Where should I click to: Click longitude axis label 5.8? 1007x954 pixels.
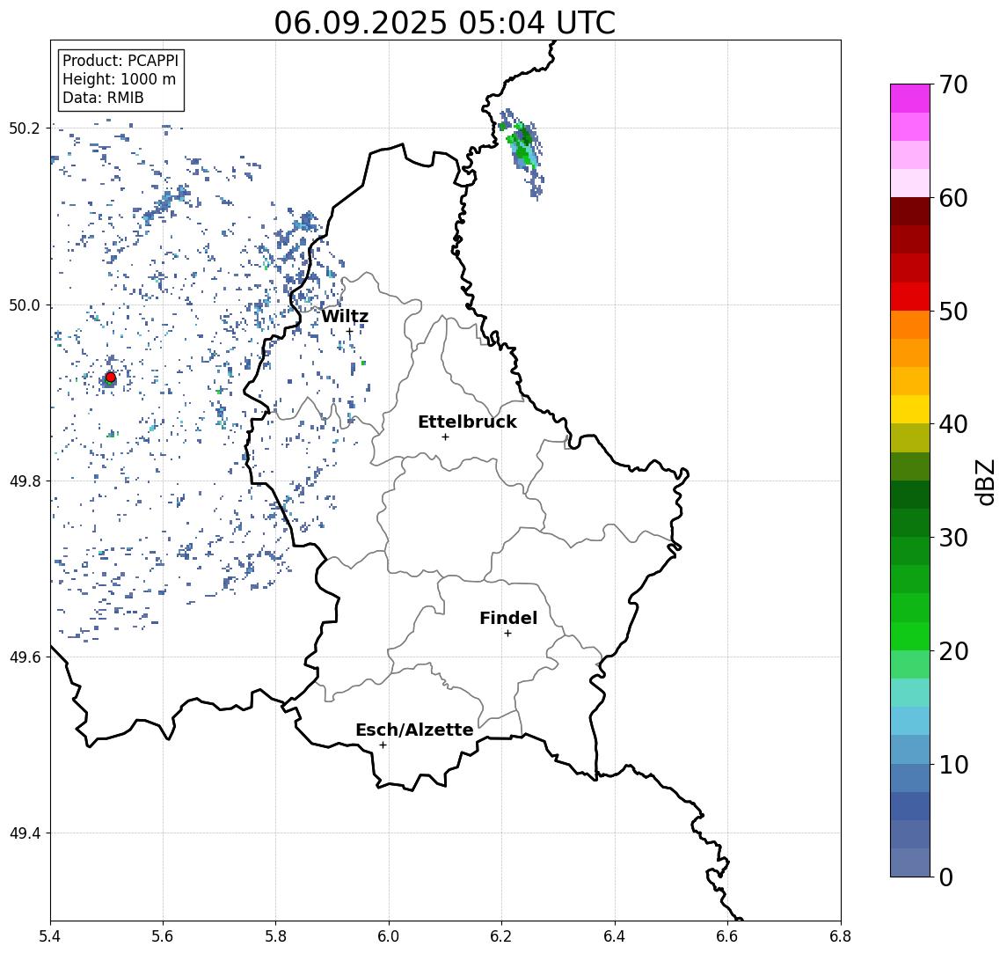point(275,936)
